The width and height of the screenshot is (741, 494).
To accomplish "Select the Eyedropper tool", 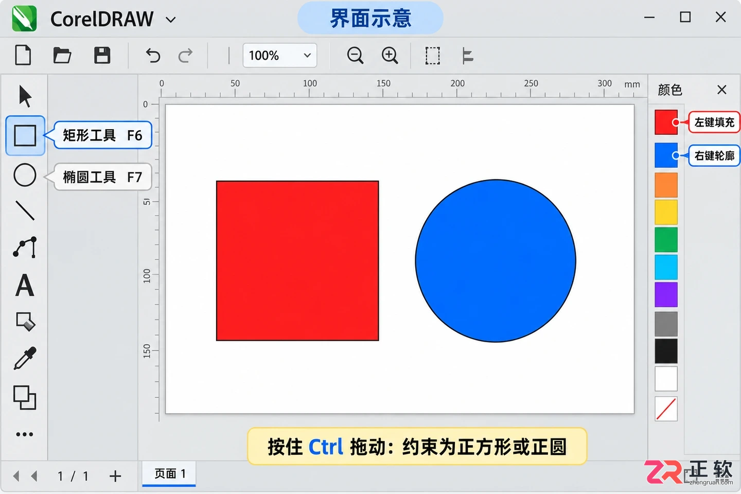I will click(x=25, y=359).
